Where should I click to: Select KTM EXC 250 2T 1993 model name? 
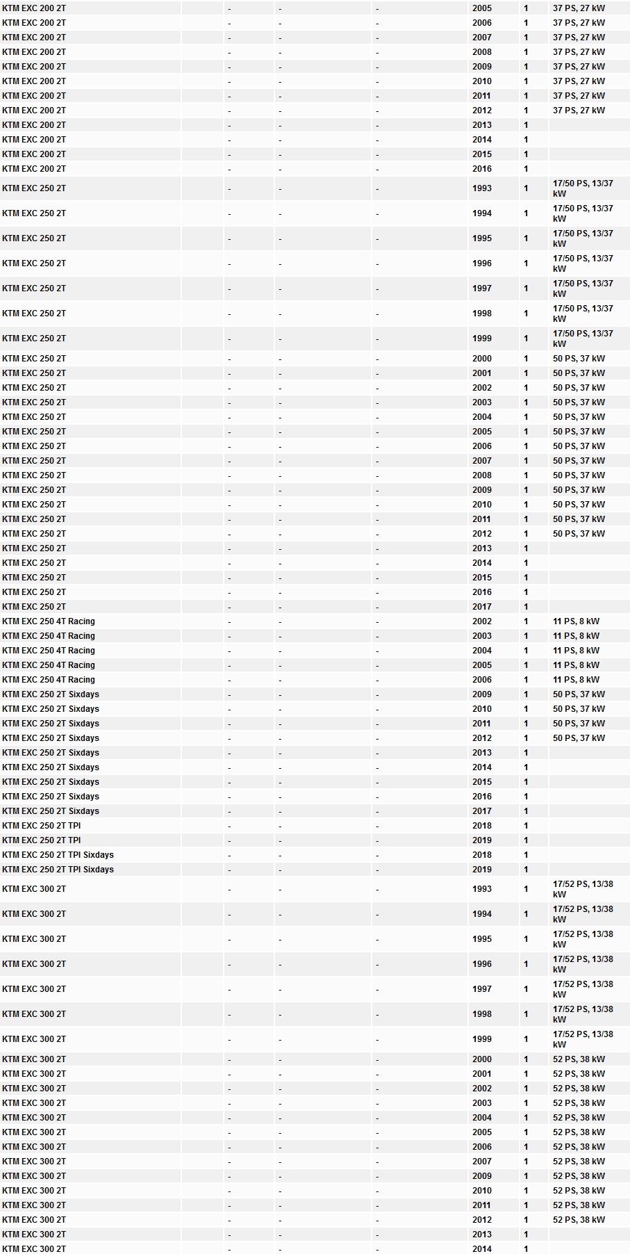34,188
